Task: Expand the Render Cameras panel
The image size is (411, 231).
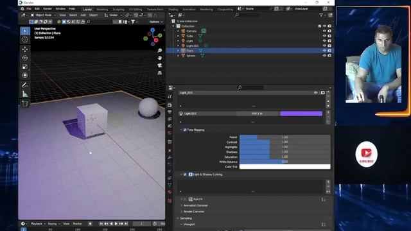Action: click(181, 212)
